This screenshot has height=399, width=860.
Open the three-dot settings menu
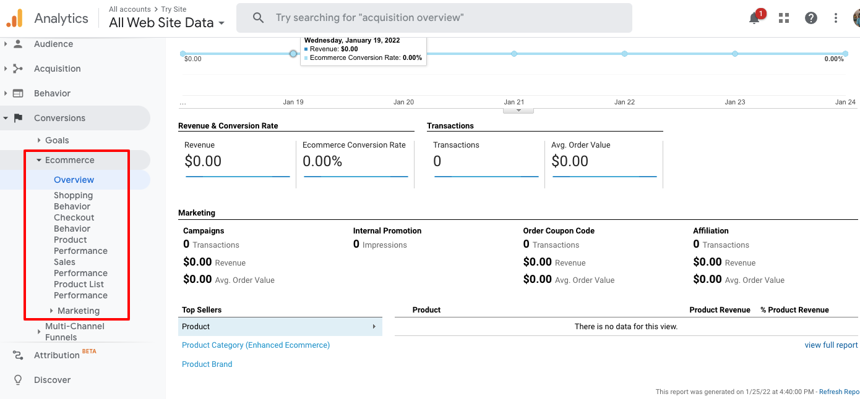pyautogui.click(x=836, y=18)
